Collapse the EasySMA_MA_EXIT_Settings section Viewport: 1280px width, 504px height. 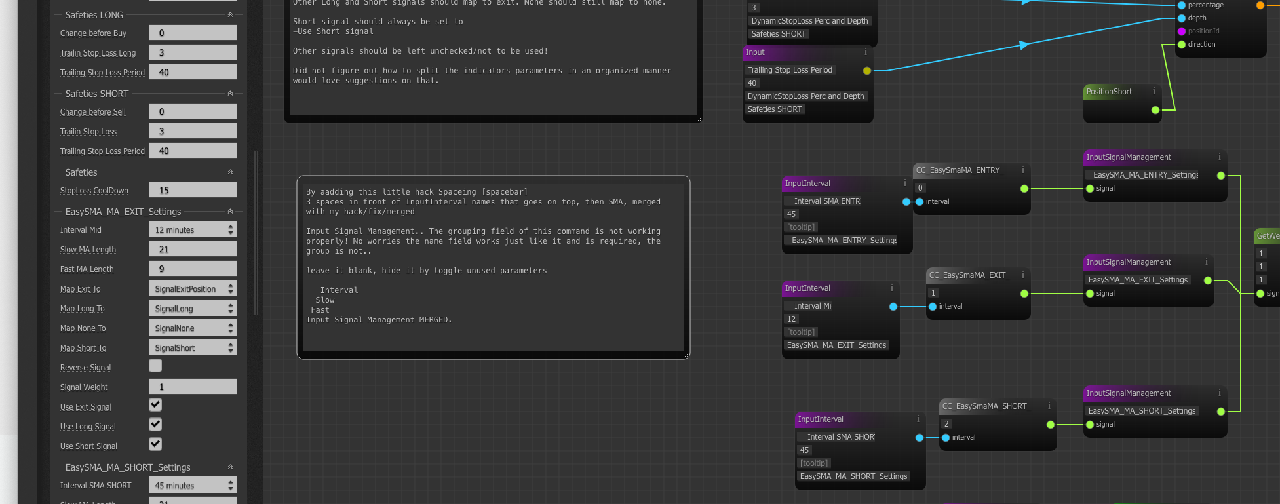[x=230, y=212]
